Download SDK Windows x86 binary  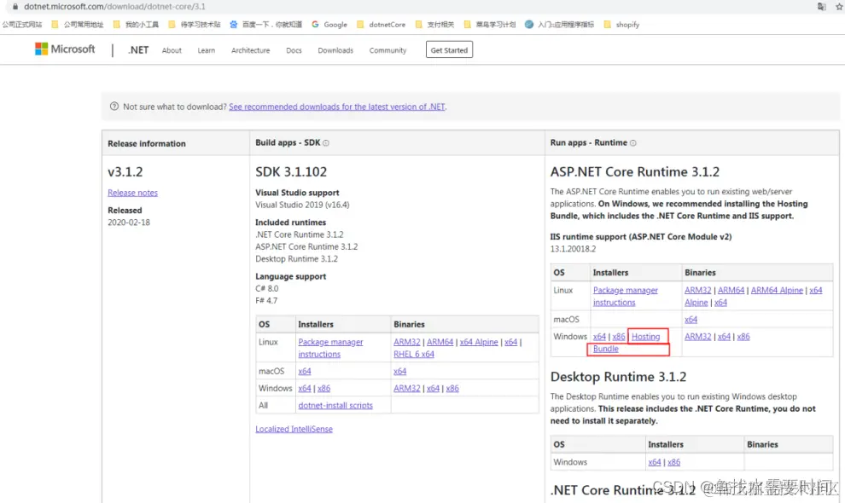point(452,388)
